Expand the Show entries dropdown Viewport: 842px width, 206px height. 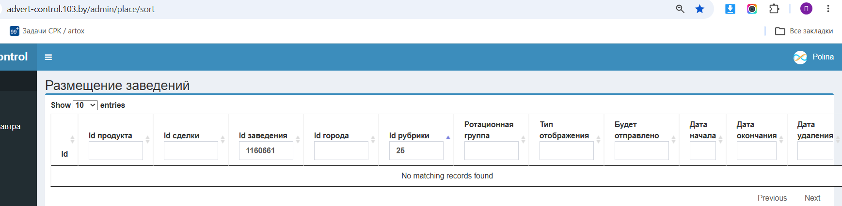pyautogui.click(x=85, y=105)
